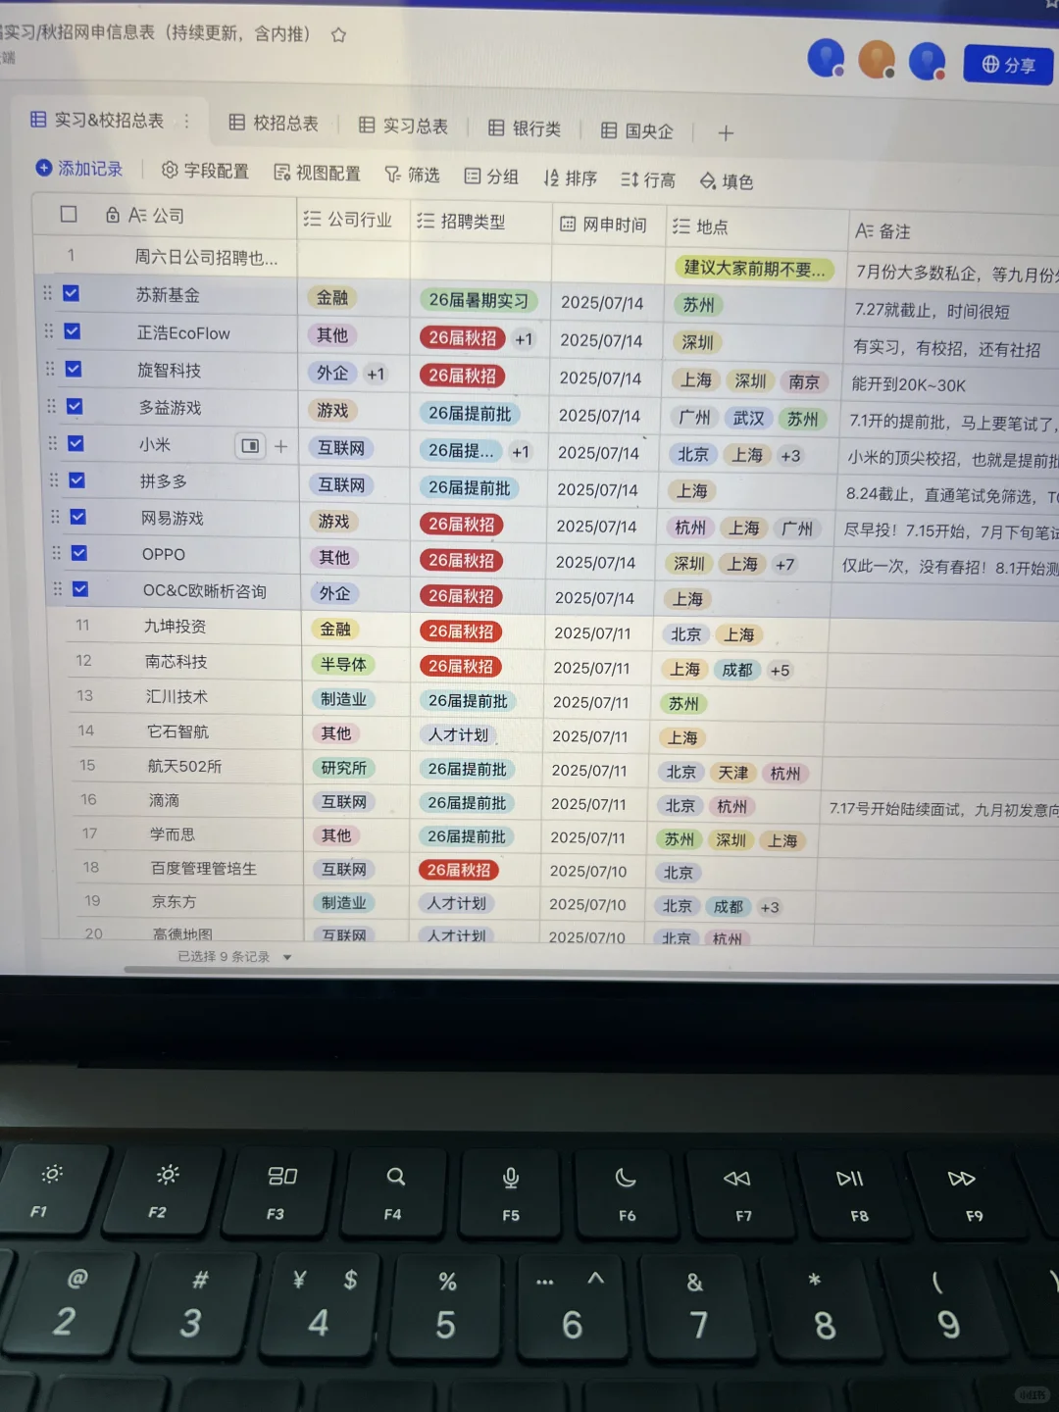Click the 金融 tag in 苏新基金 row

[x=331, y=297]
